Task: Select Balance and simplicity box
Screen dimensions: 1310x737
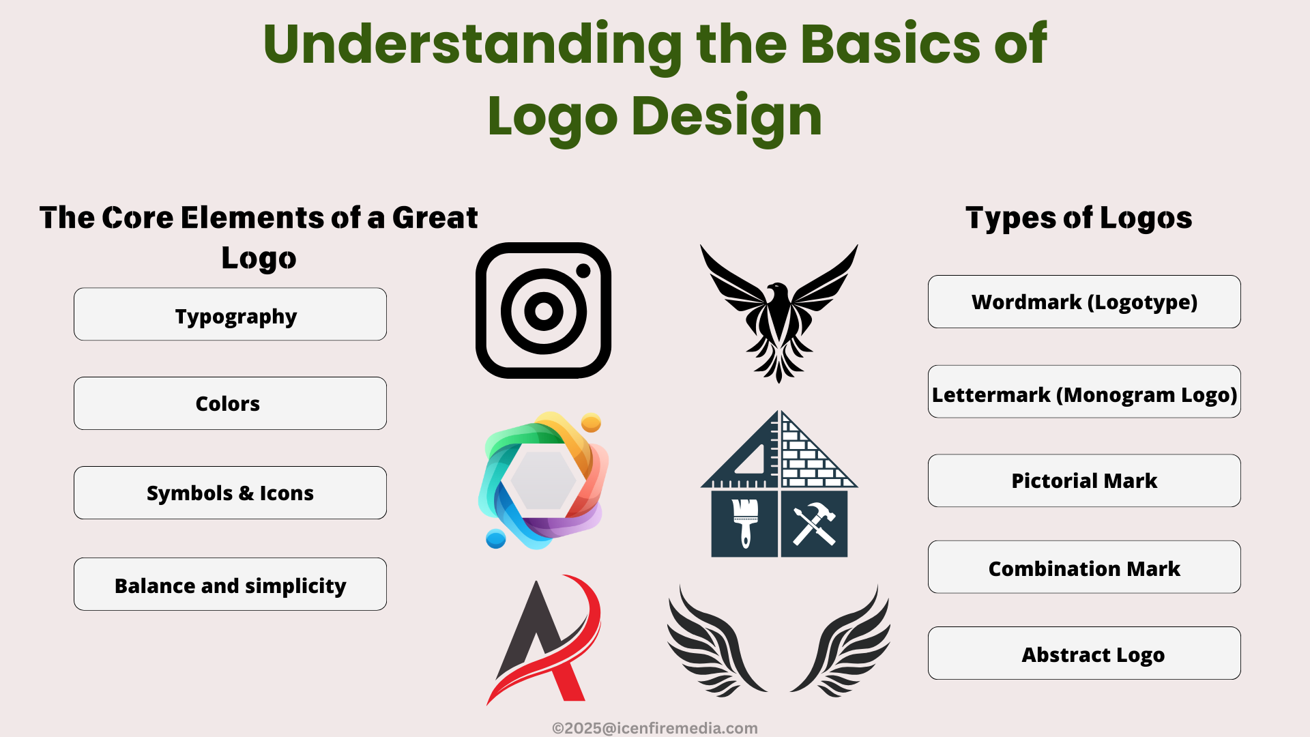Action: coord(230,584)
